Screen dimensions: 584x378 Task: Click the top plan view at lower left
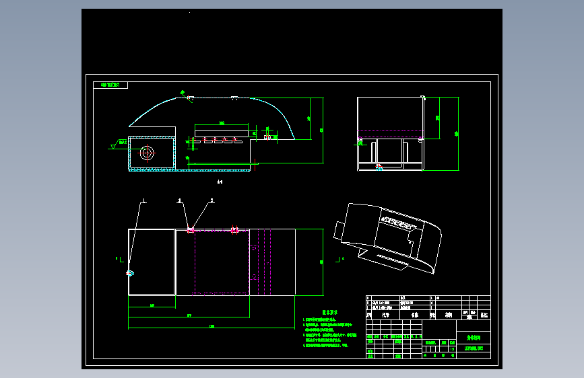tap(212, 262)
